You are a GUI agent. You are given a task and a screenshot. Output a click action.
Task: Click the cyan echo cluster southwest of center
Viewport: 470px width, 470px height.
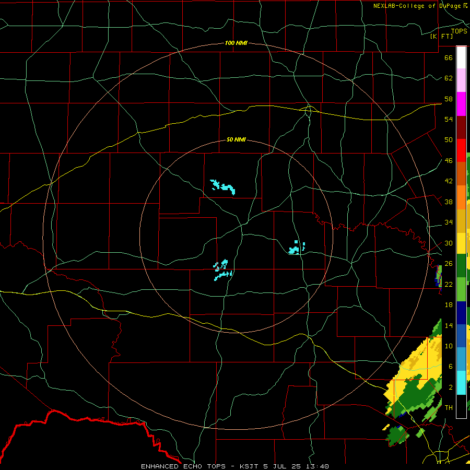222,270
